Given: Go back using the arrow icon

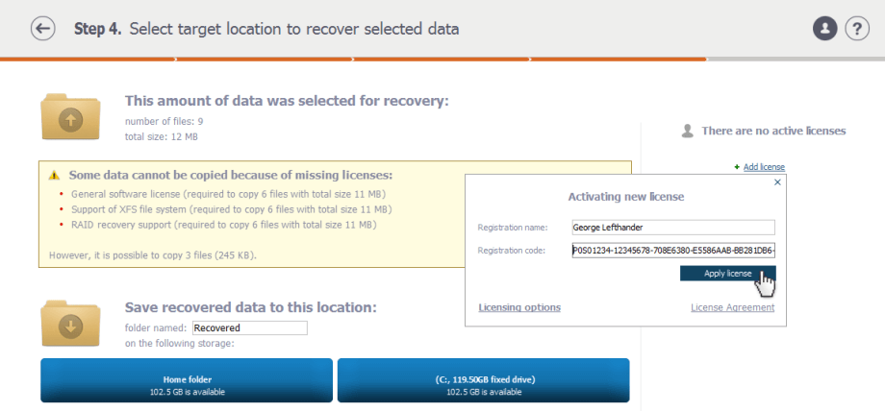Looking at the screenshot, I should pos(43,29).
